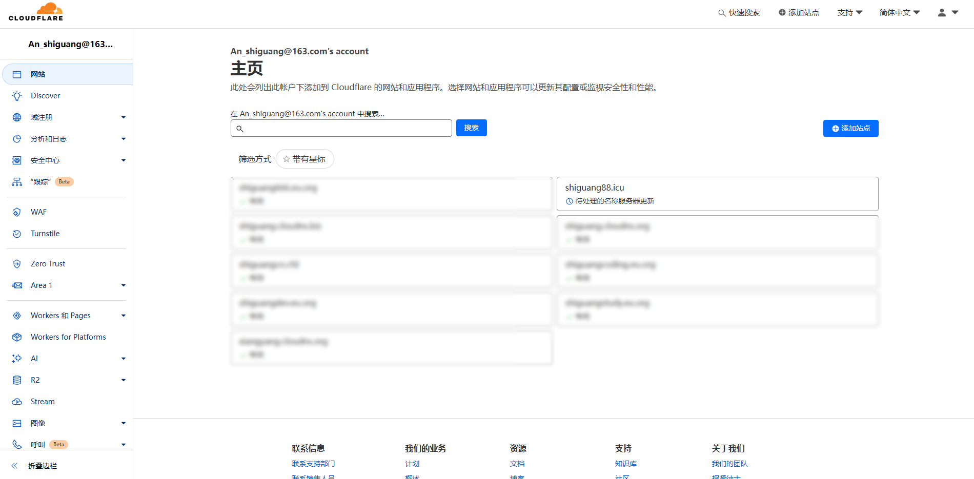Click the blue 添加站点 button
Screen dimensions: 974x479
[851, 129]
